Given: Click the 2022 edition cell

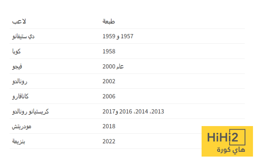Looking at the screenshot, I should [109, 141].
